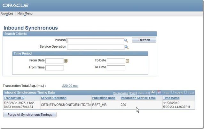204x129 pixels.
Task: Click the Find link in grid header
Action: pos(133,93)
